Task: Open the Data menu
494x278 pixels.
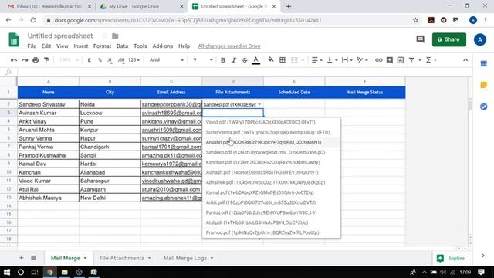Action: point(122,46)
